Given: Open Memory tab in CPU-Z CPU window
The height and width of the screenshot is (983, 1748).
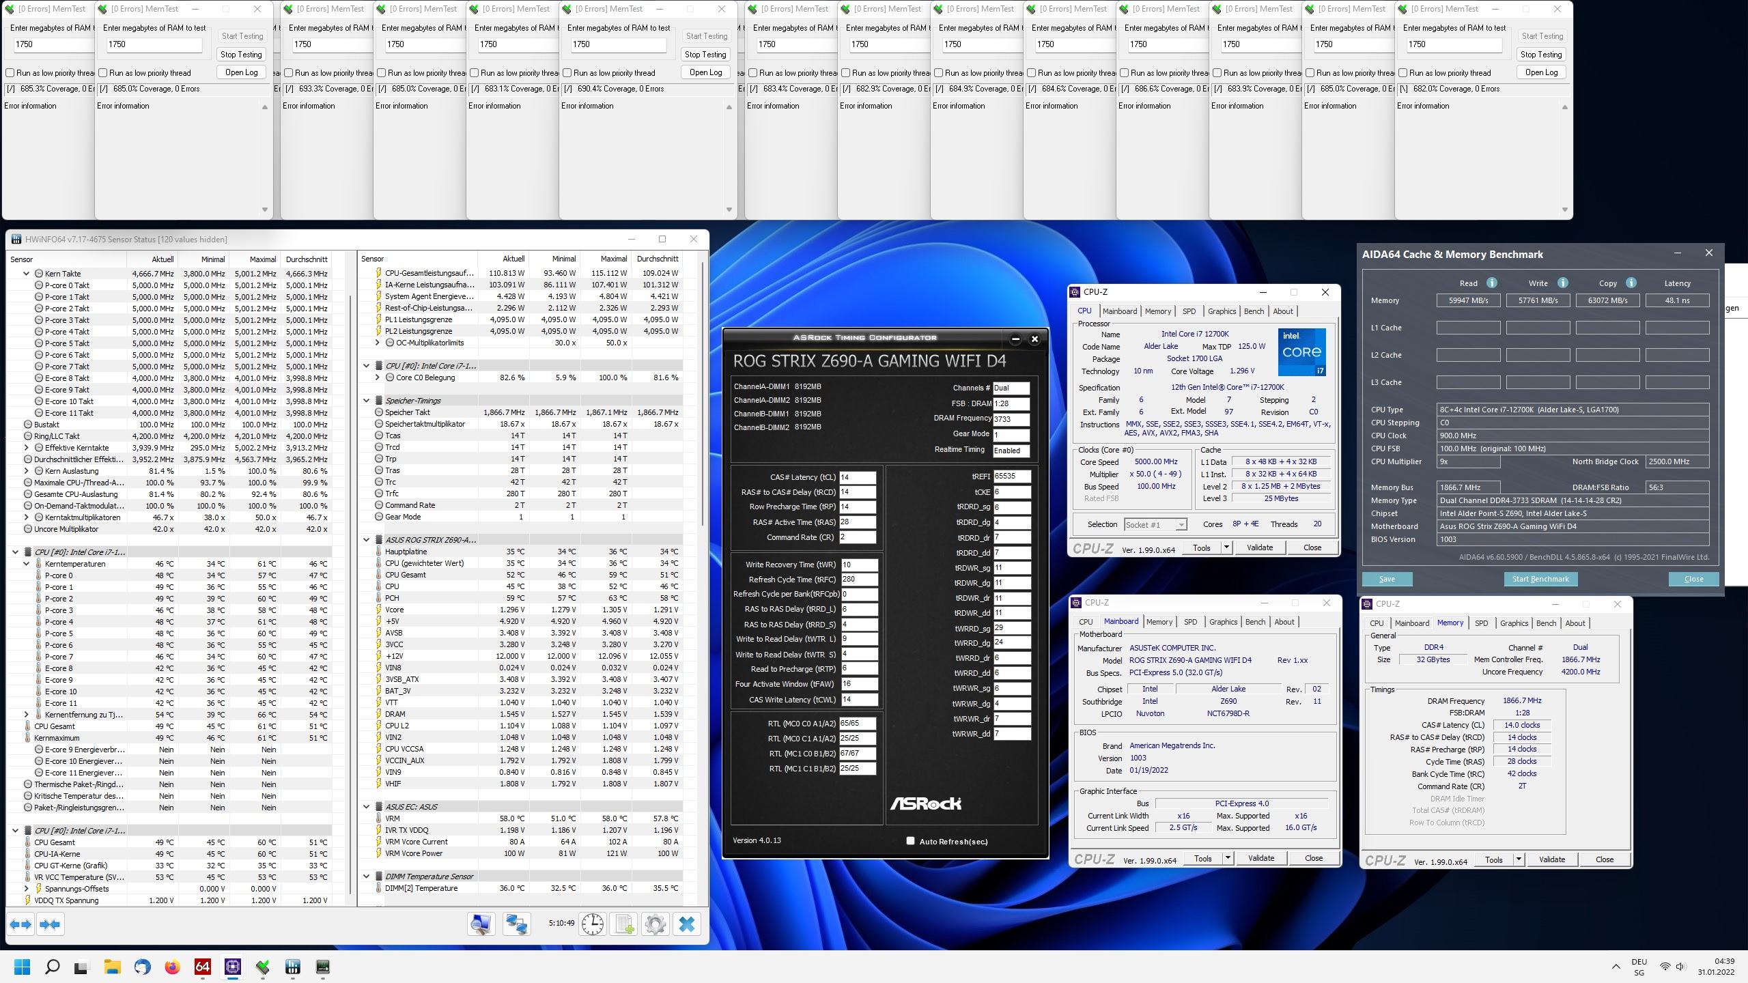Looking at the screenshot, I should pyautogui.click(x=1158, y=311).
